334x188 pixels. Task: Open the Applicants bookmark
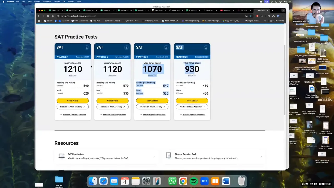click(64, 21)
